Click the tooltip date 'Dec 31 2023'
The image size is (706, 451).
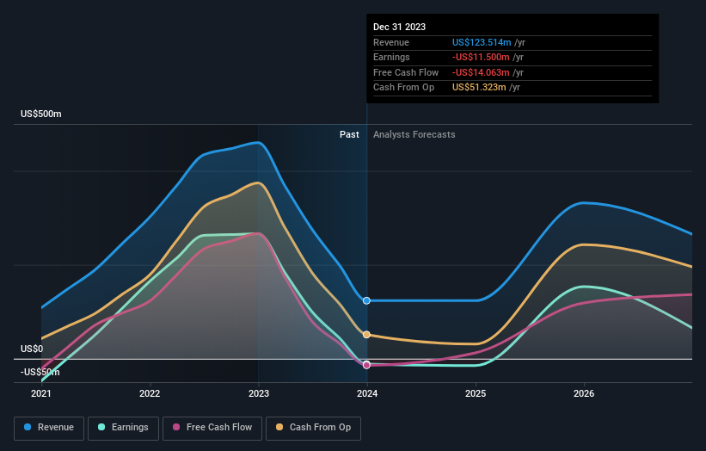(x=399, y=27)
